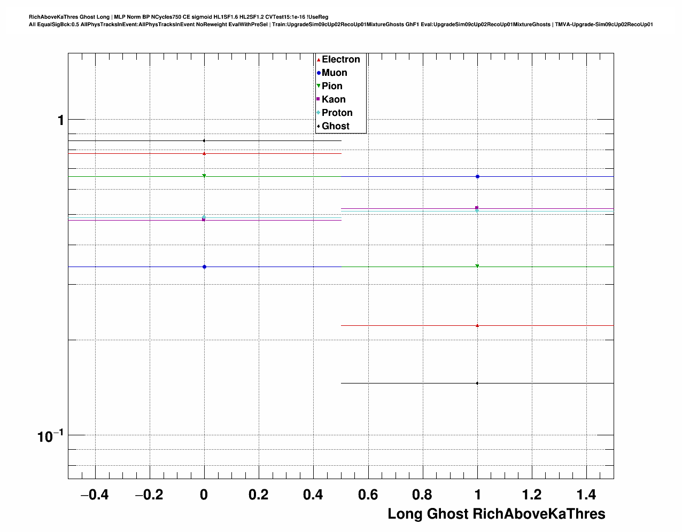Screen dimensions: 682x532
Task: Click the x-axis tick label 0.8
Action: [423, 495]
